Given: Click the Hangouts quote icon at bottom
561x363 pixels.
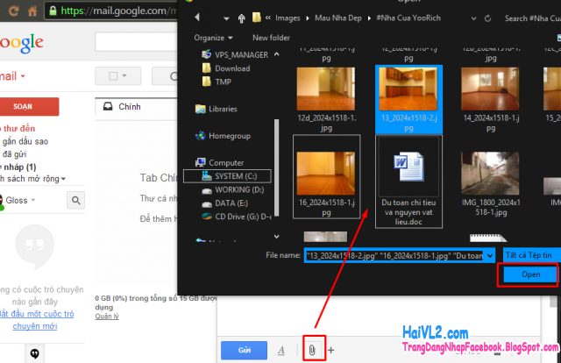Looking at the screenshot, I should click(x=34, y=353).
